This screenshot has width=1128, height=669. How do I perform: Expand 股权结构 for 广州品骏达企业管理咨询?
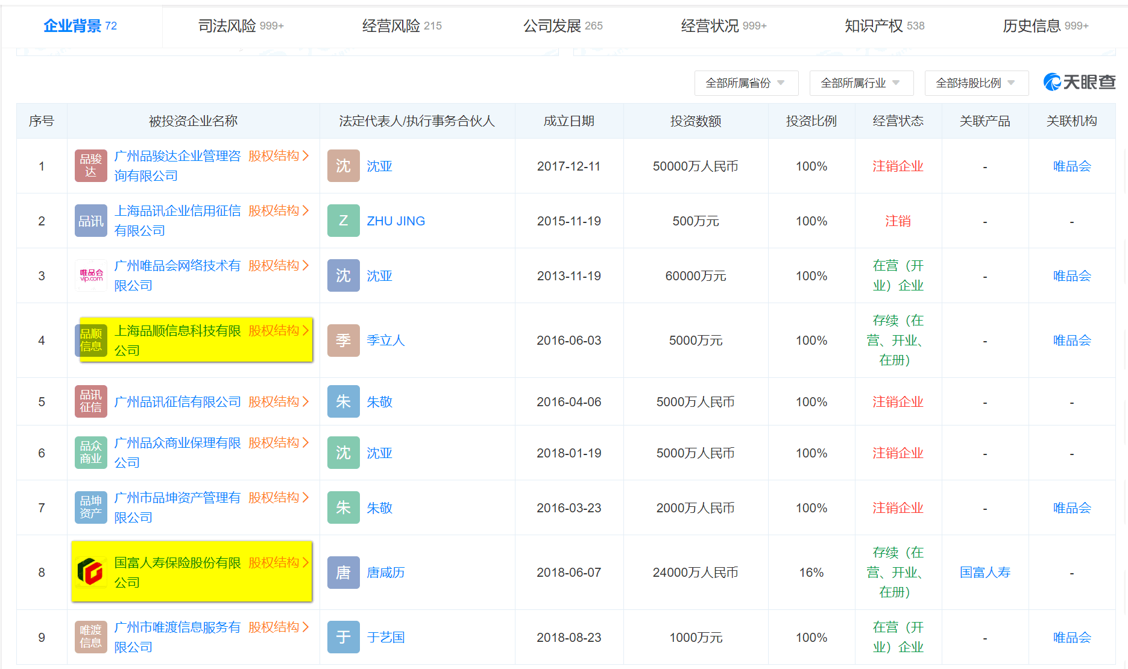pyautogui.click(x=279, y=156)
